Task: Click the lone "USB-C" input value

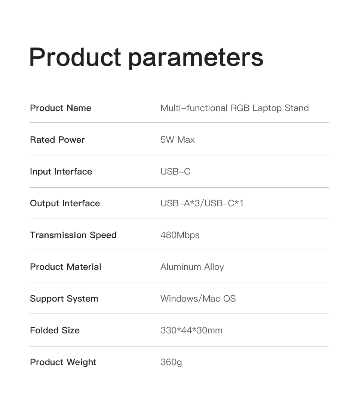Action: 175,172
